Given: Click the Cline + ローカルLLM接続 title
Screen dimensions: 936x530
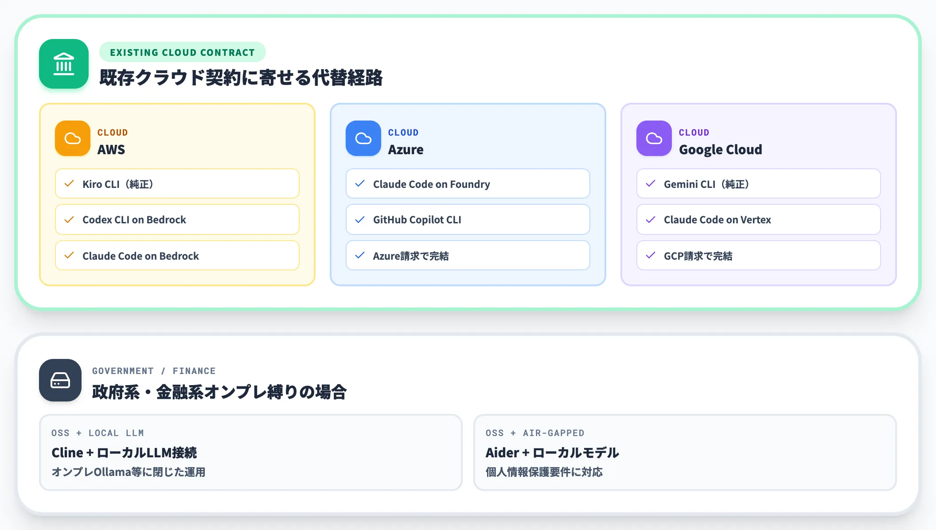Looking at the screenshot, I should click(x=124, y=452).
